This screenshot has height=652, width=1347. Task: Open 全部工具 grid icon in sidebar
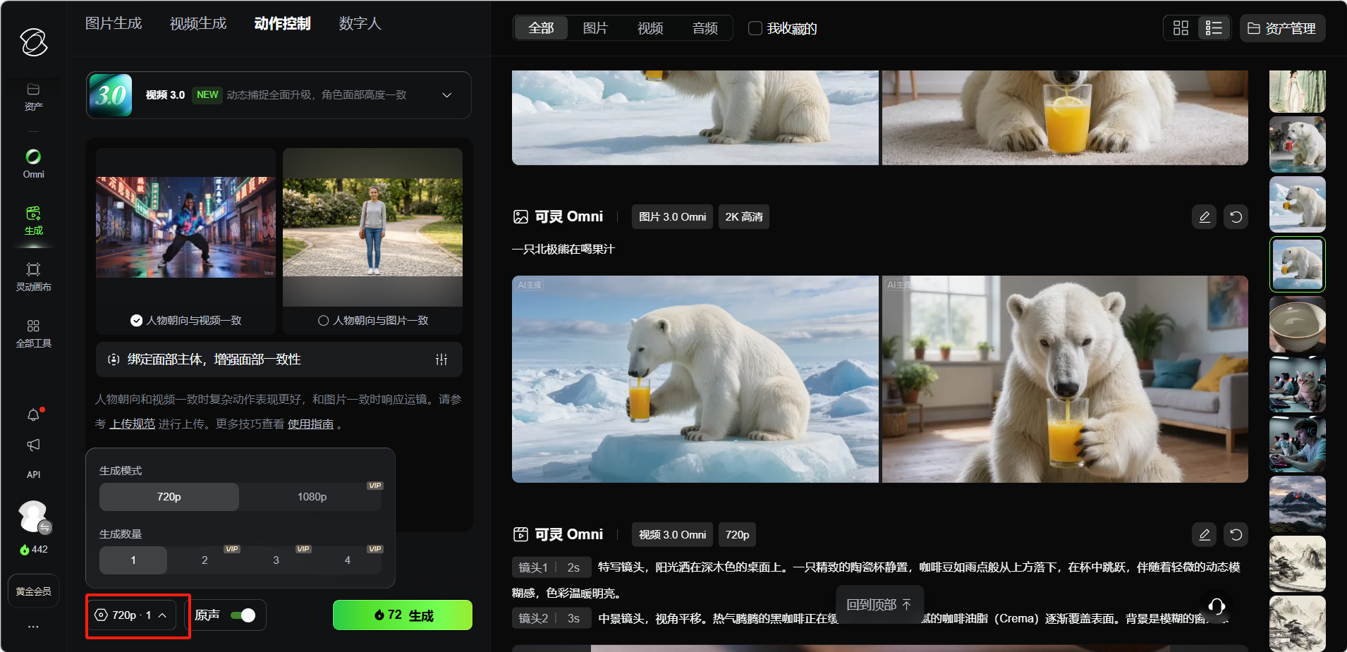click(x=33, y=333)
